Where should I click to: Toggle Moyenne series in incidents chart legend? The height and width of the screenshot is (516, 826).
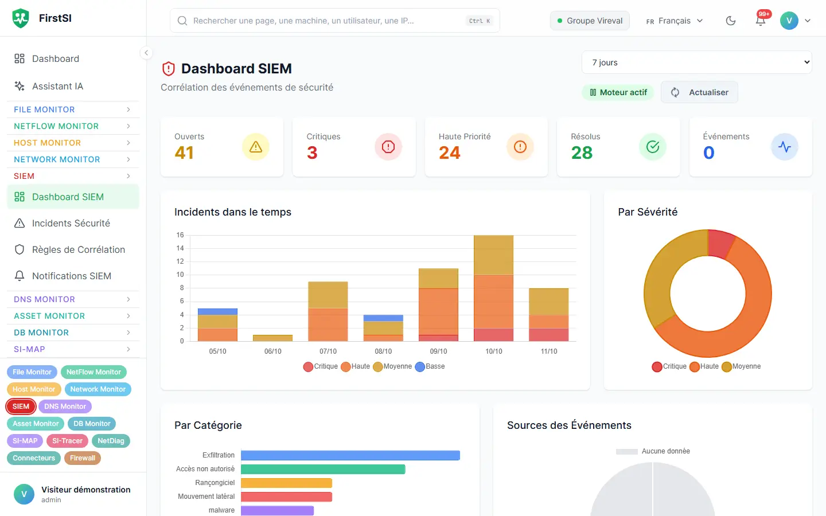point(392,366)
